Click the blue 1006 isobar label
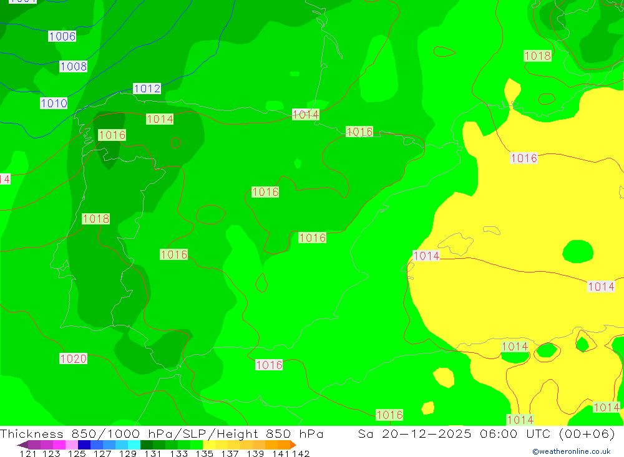 (x=62, y=36)
